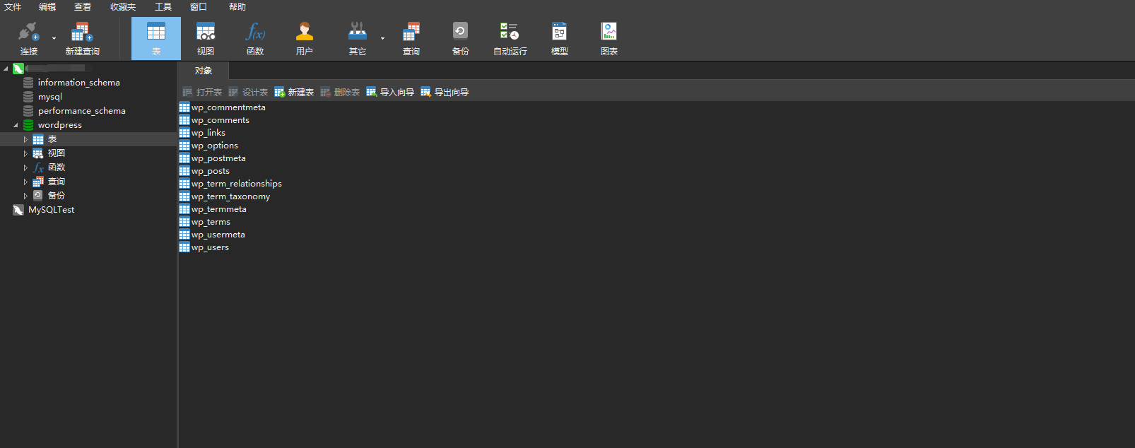Open the Backup toolbar icon
This screenshot has width=1135, height=448.
tap(460, 32)
